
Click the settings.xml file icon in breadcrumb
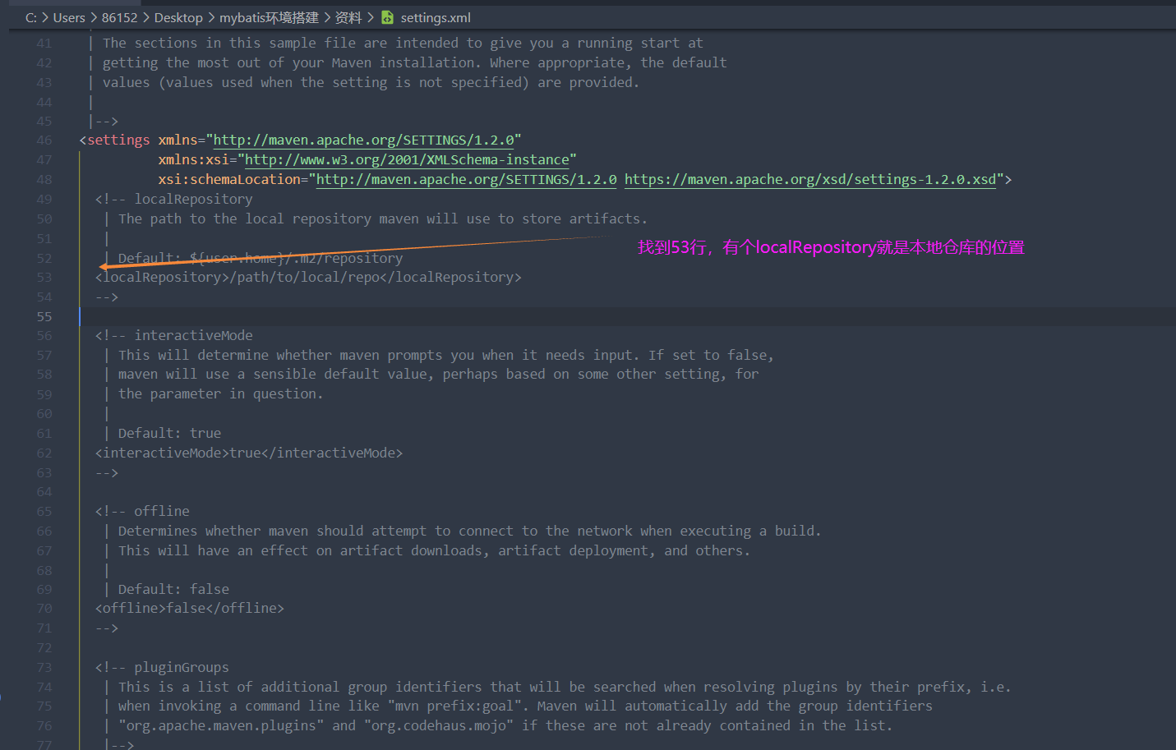387,17
